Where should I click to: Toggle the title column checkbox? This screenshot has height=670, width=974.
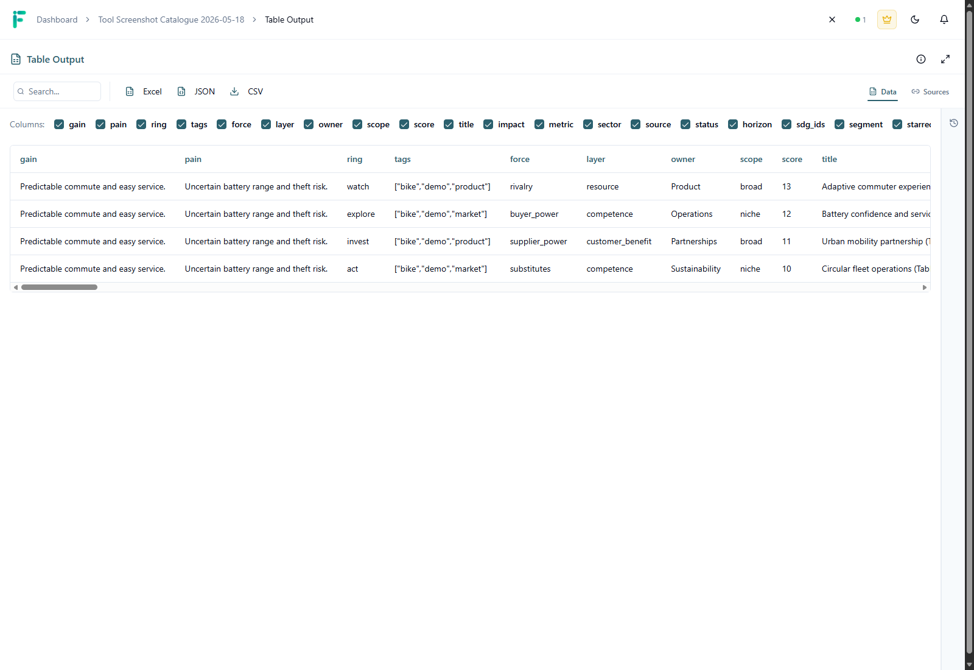[x=449, y=124]
